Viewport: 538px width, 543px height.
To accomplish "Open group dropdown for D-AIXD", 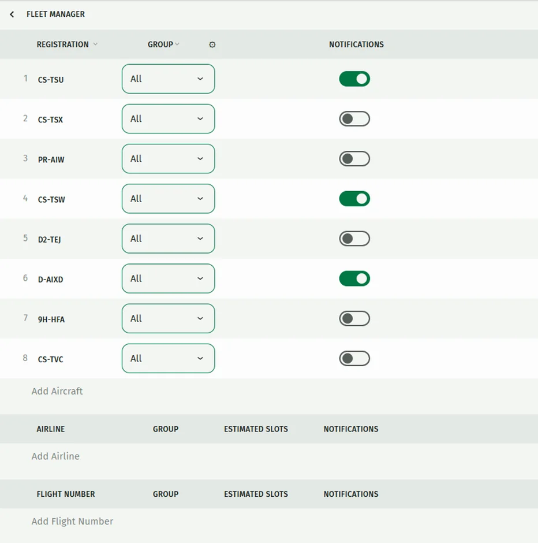I will tap(168, 278).
